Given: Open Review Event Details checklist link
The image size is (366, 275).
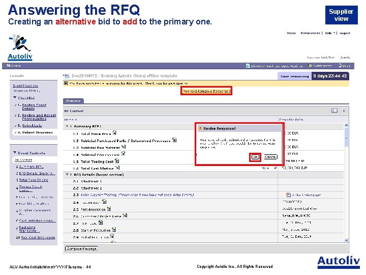Looking at the screenshot, I should coord(34,106).
